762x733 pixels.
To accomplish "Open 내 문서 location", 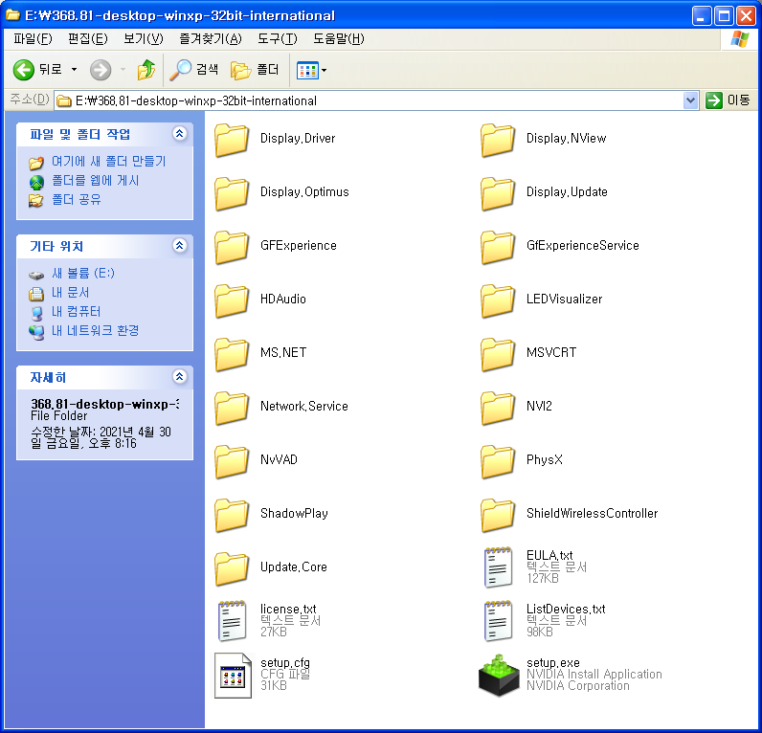I will pyautogui.click(x=71, y=293).
